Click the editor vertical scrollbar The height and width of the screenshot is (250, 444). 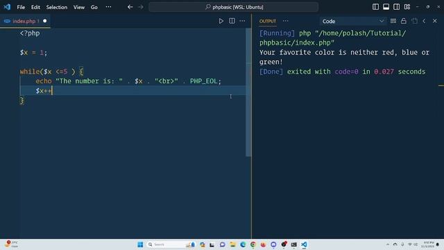click(248, 92)
